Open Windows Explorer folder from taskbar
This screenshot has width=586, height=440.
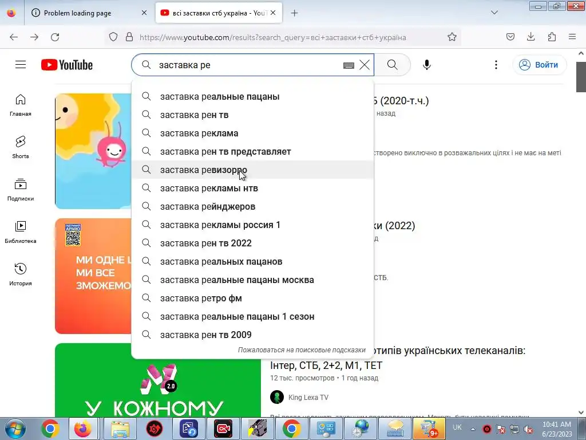click(x=120, y=429)
